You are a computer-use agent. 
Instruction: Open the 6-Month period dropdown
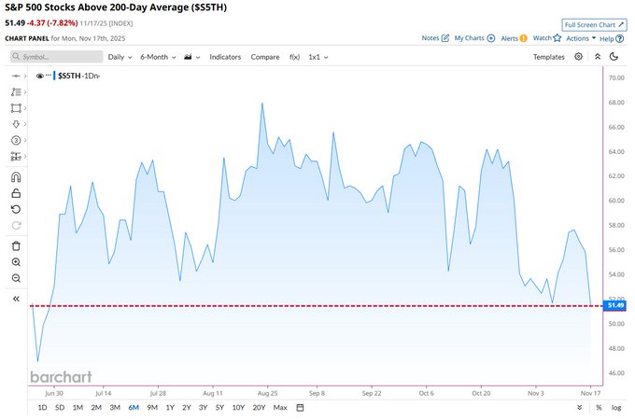(x=158, y=57)
